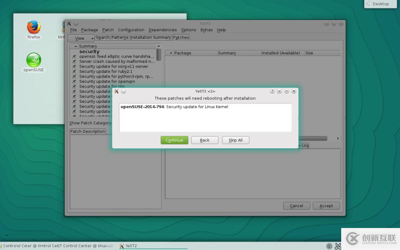Click the 'security' category heading
The height and width of the screenshot is (250, 400).
pyautogui.click(x=89, y=52)
